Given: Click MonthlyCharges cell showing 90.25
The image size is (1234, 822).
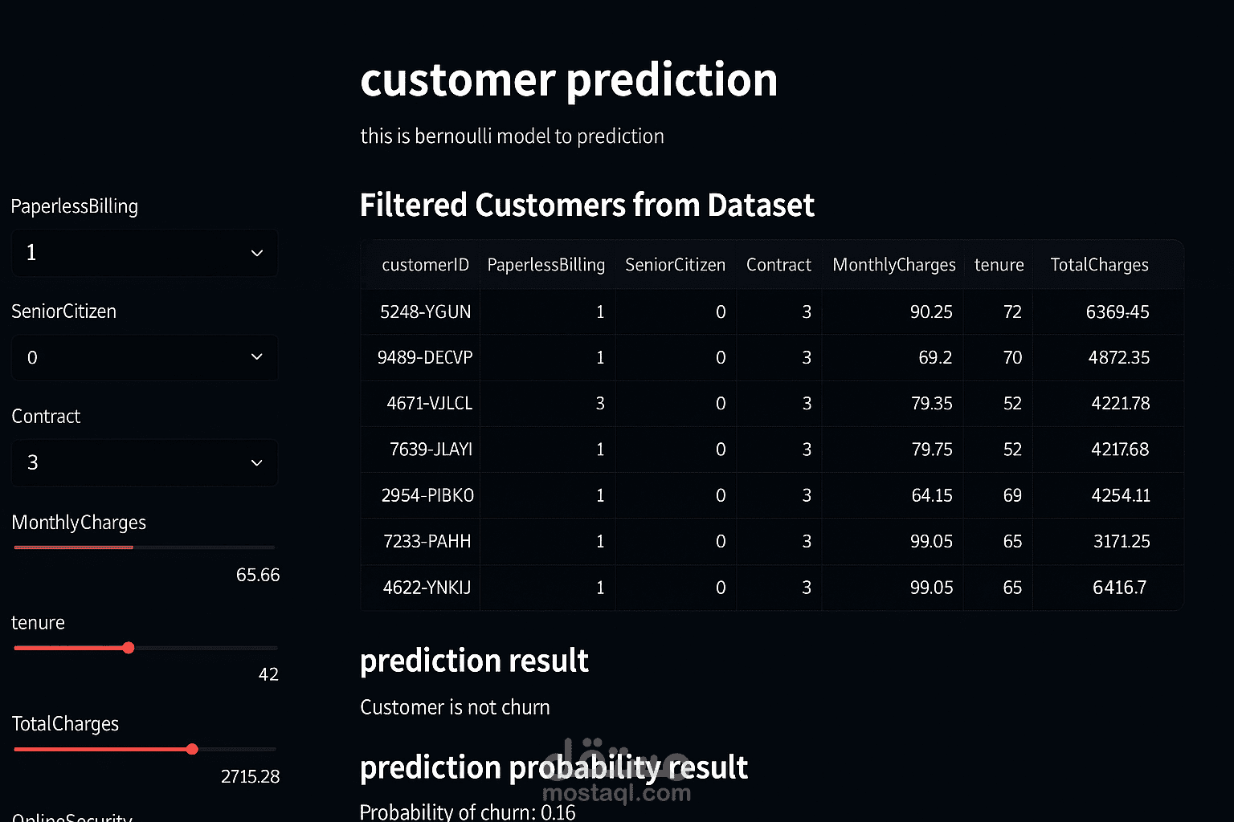Looking at the screenshot, I should click(931, 311).
